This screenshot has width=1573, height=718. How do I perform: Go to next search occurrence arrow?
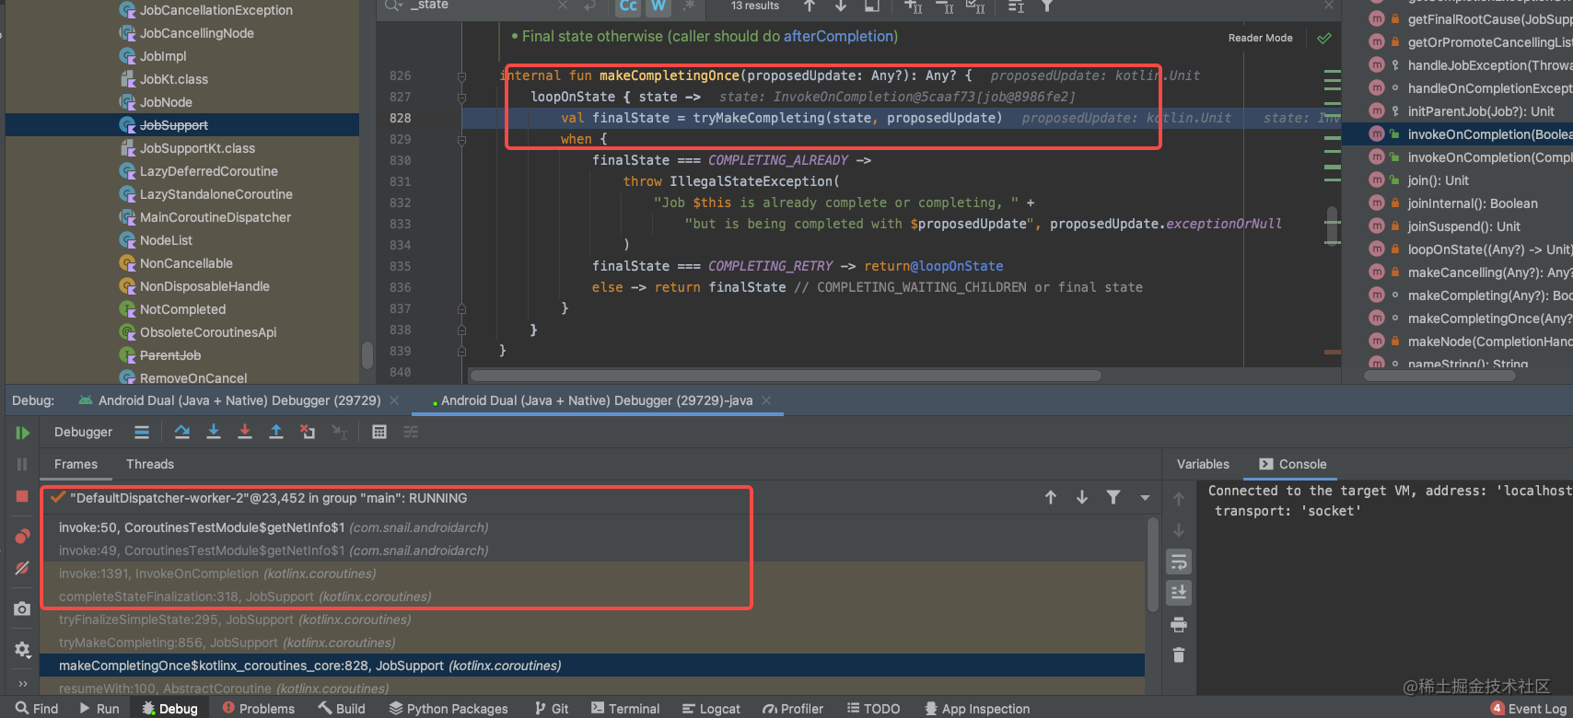pos(841,6)
